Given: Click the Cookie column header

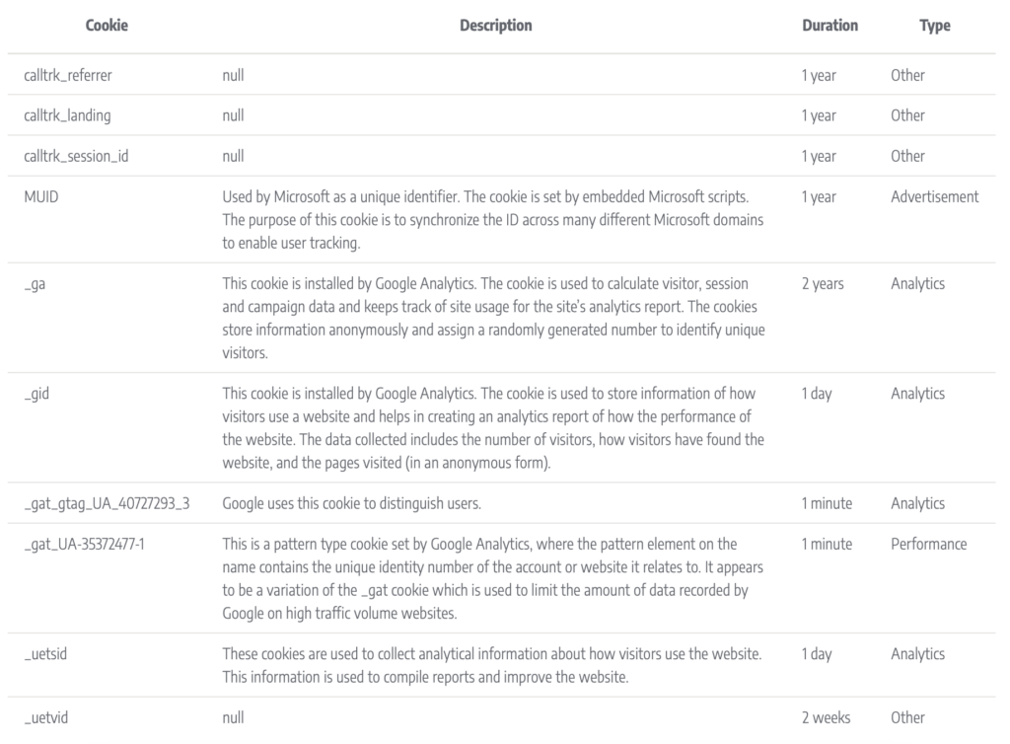Looking at the screenshot, I should [x=107, y=26].
